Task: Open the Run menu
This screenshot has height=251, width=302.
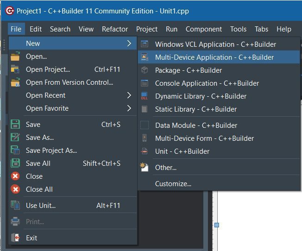Action: click(171, 29)
